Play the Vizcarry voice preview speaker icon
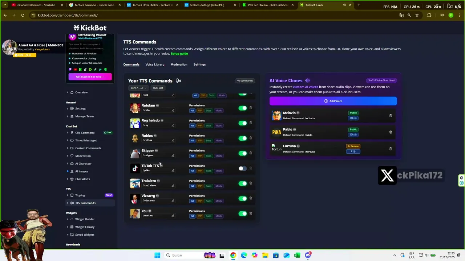This screenshot has height=261, width=465. [x=157, y=196]
